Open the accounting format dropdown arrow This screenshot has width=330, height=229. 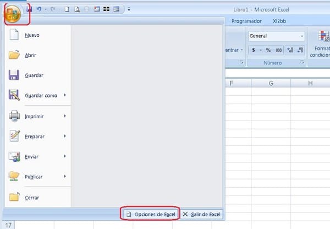click(261, 50)
